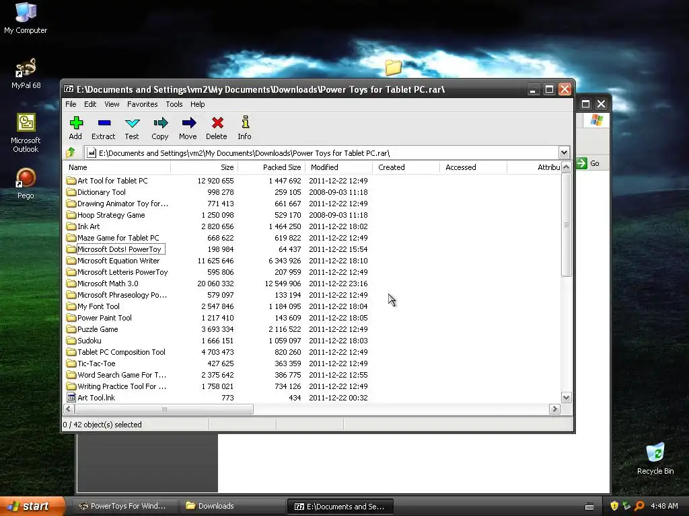The image size is (689, 516).
Task: Click the Info toolbar icon
Action: click(x=245, y=122)
